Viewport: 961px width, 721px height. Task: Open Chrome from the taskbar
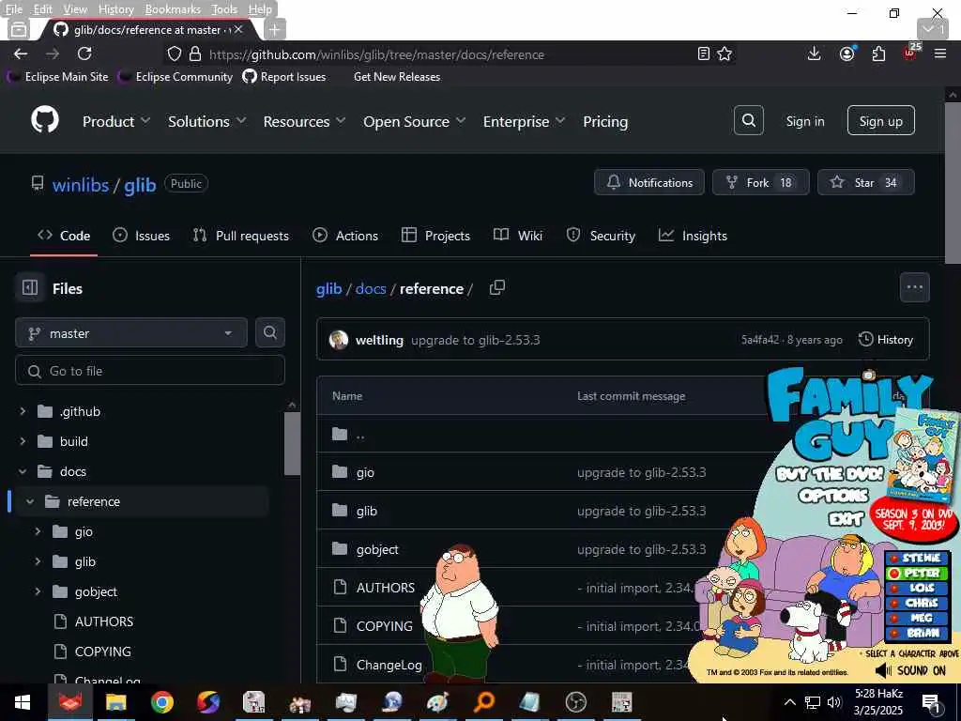tap(161, 702)
